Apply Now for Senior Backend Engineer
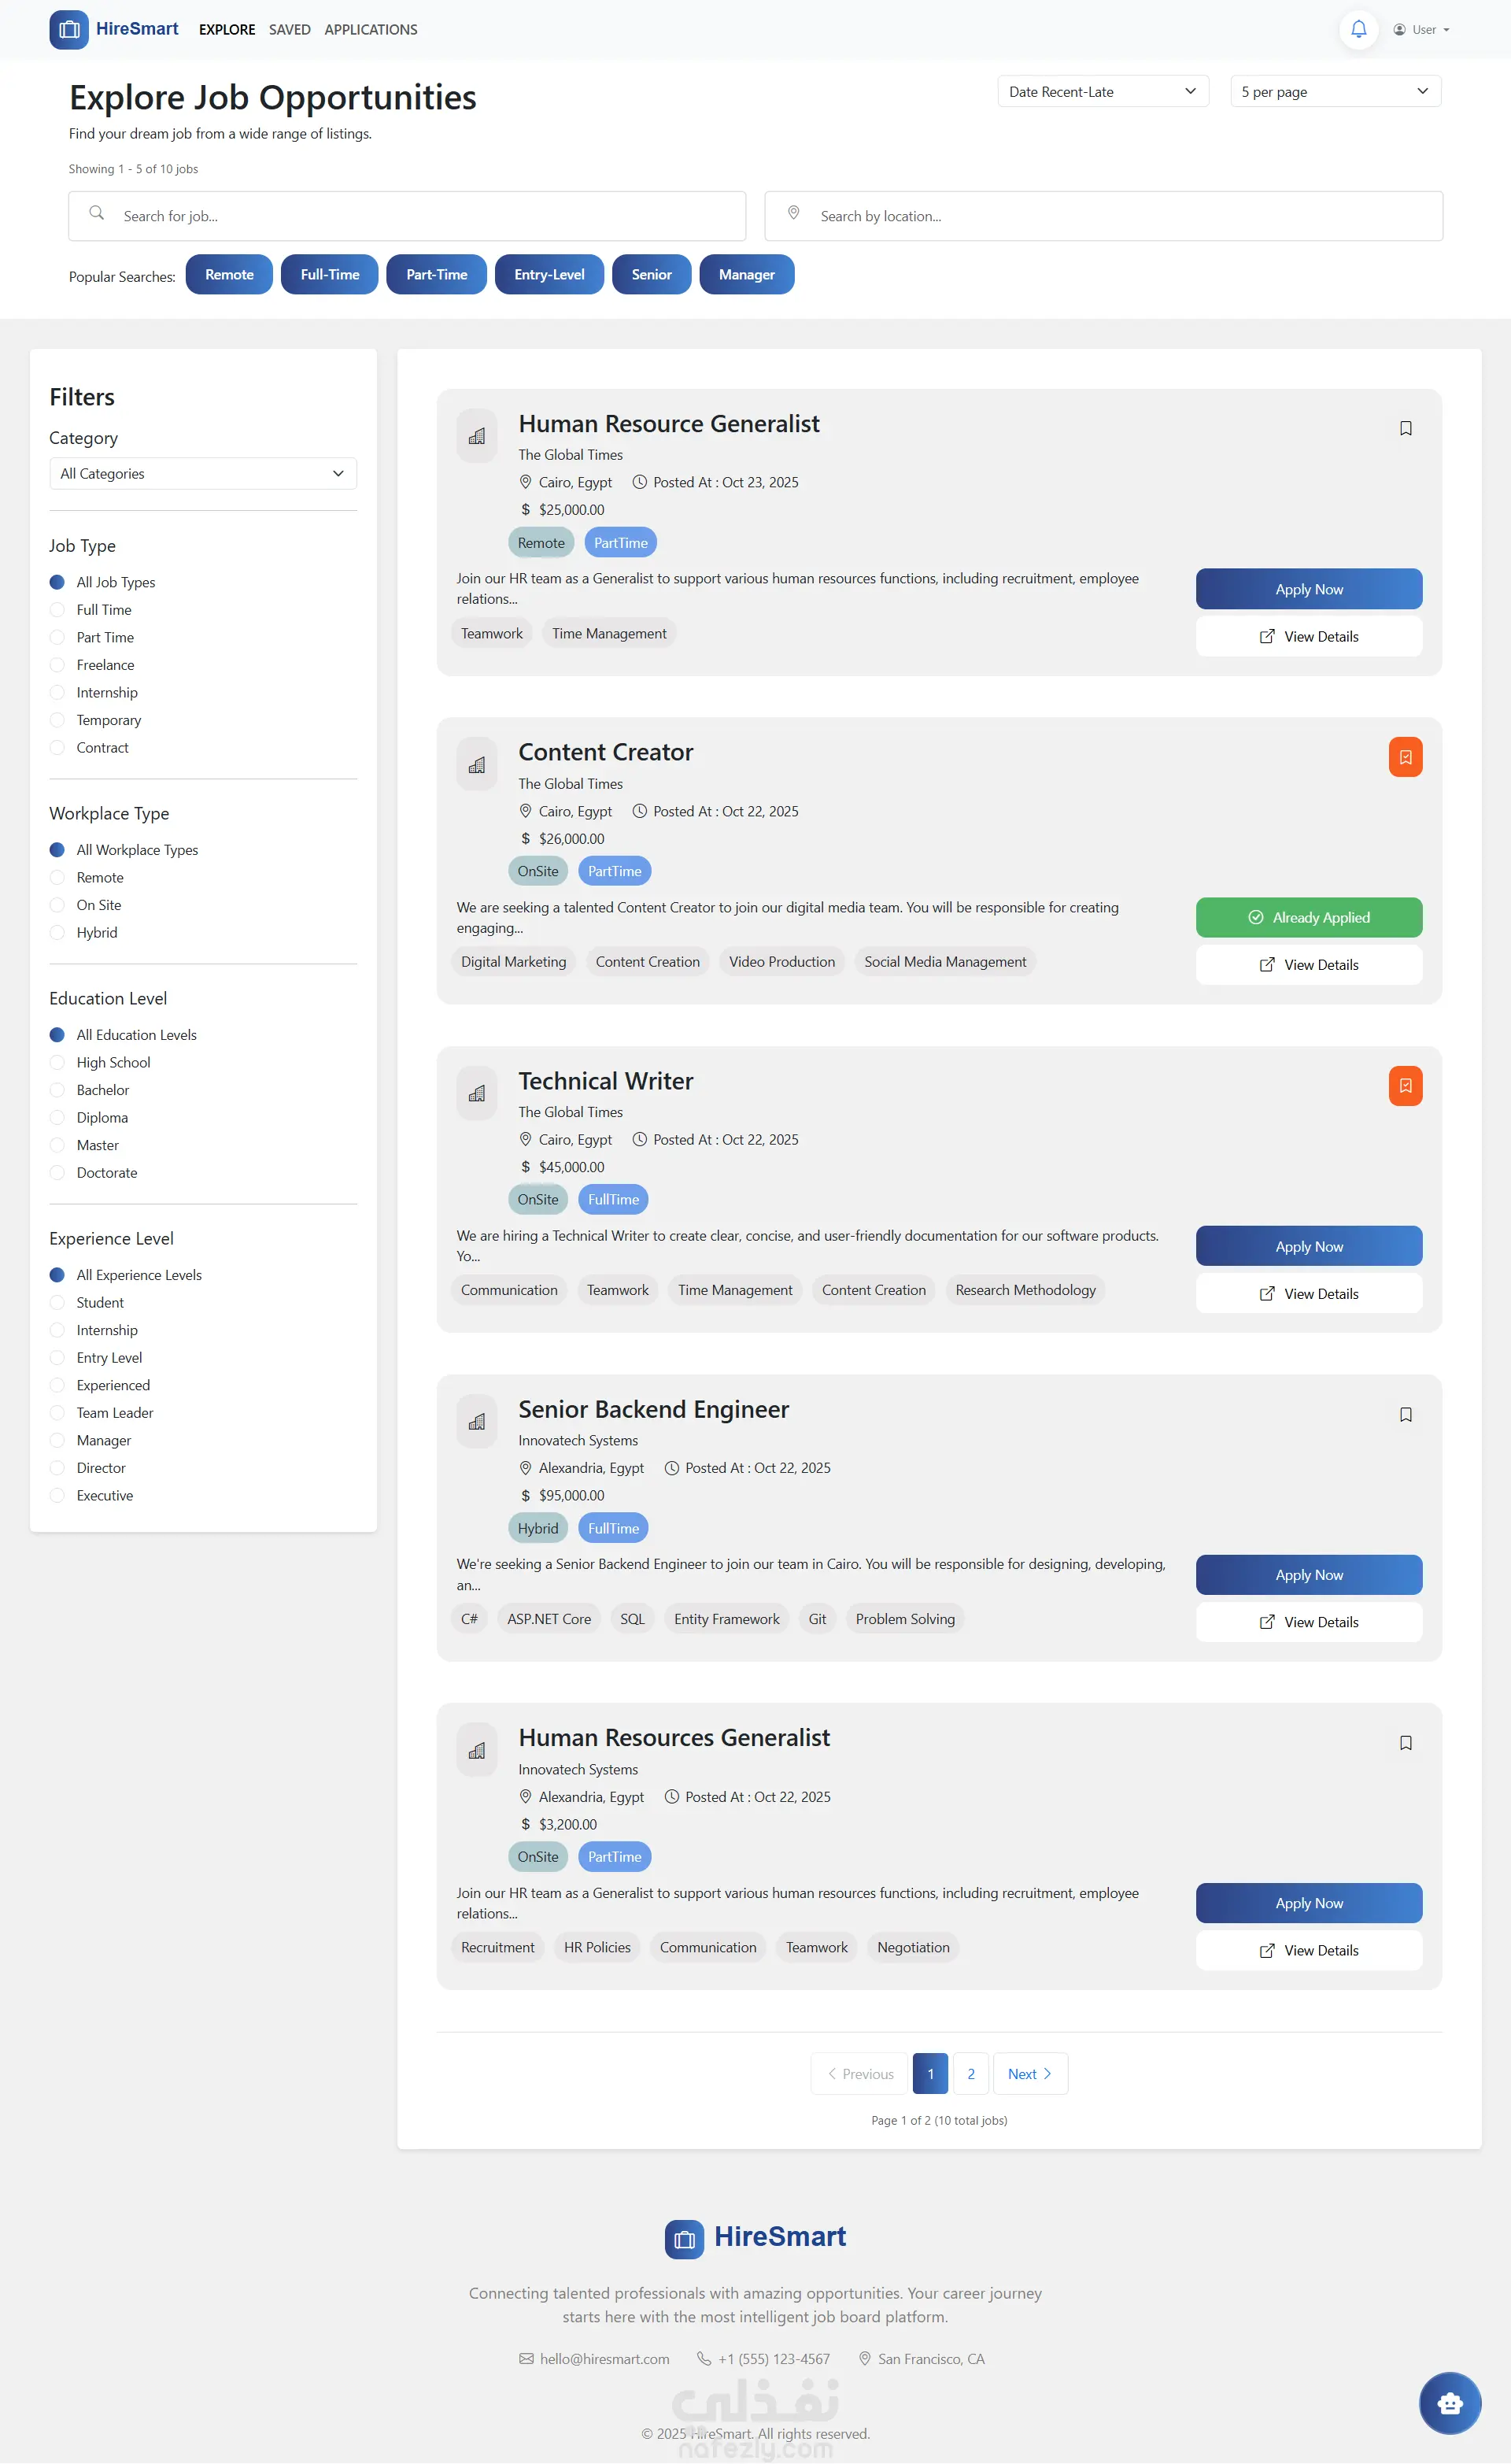This screenshot has width=1511, height=2464. (1308, 1575)
